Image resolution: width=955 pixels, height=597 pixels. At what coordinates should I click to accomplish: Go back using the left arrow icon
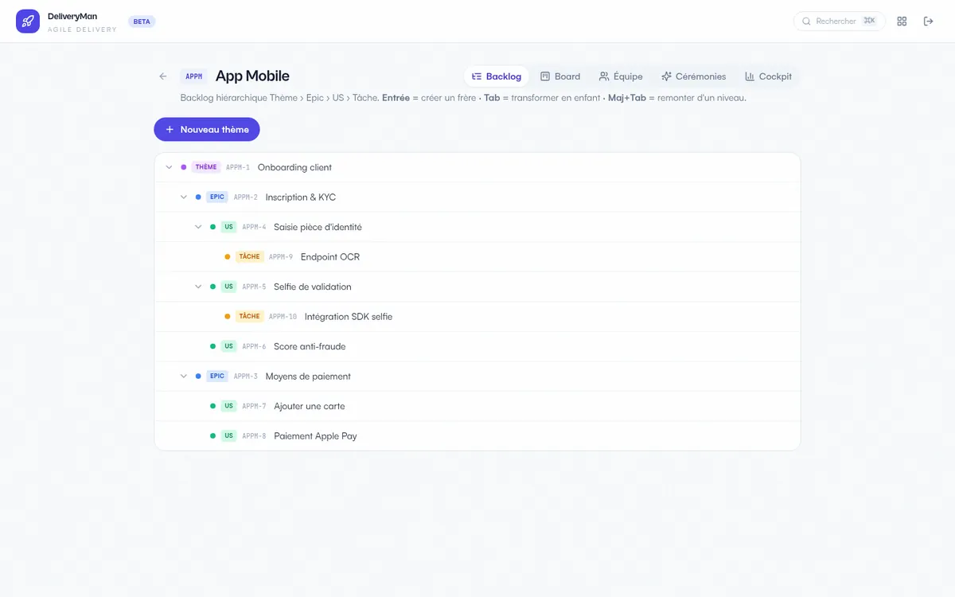click(163, 76)
